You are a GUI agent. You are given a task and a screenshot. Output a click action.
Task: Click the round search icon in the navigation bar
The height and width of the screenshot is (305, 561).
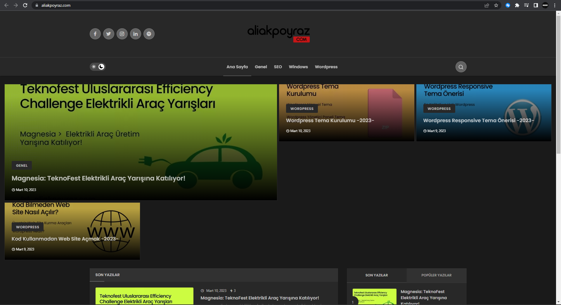click(461, 67)
